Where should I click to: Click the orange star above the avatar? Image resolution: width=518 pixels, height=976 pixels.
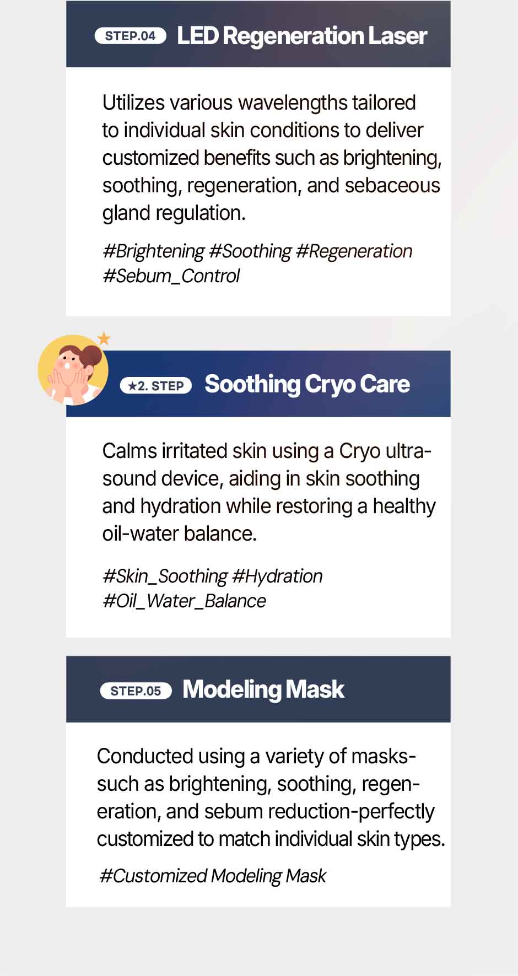click(104, 338)
